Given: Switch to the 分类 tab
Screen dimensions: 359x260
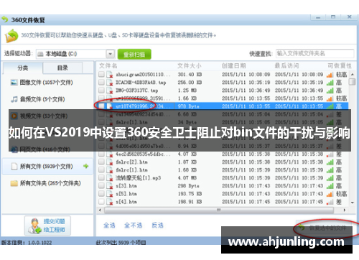Looking at the screenshot, I should (23, 68).
